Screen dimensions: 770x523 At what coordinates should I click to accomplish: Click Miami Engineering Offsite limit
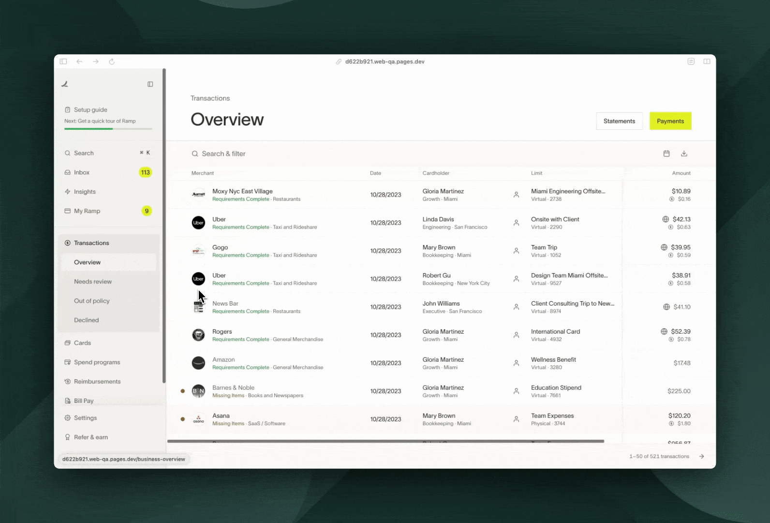tap(568, 191)
